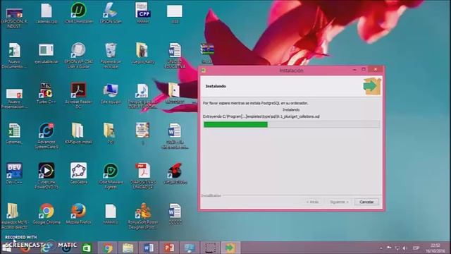Select the Excel spreadsheet Sistemas icon

[14, 133]
